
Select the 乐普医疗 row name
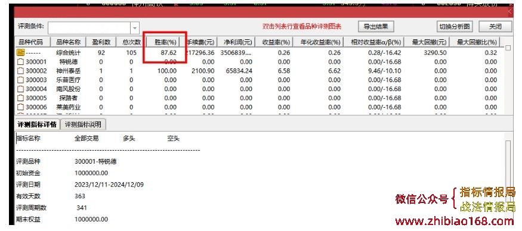[x=68, y=80]
